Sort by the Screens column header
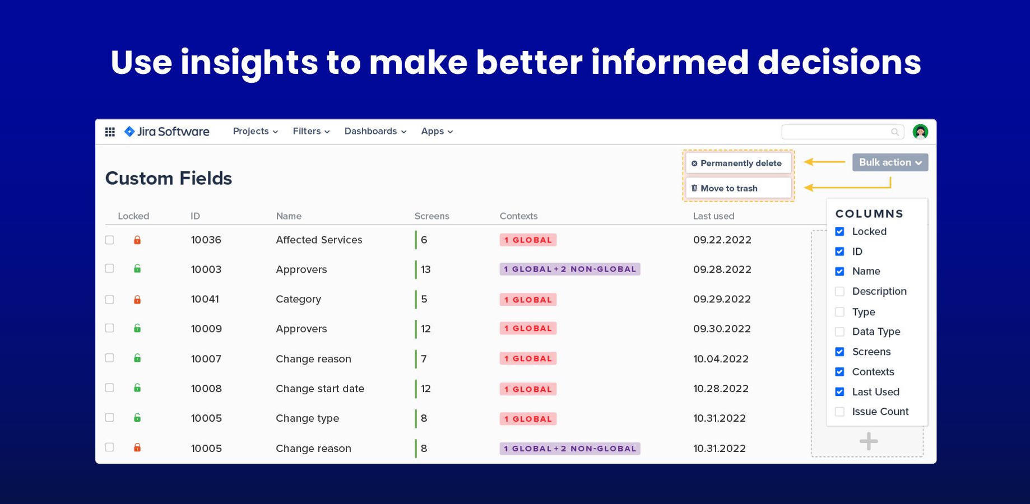The width and height of the screenshot is (1030, 504). click(x=432, y=216)
